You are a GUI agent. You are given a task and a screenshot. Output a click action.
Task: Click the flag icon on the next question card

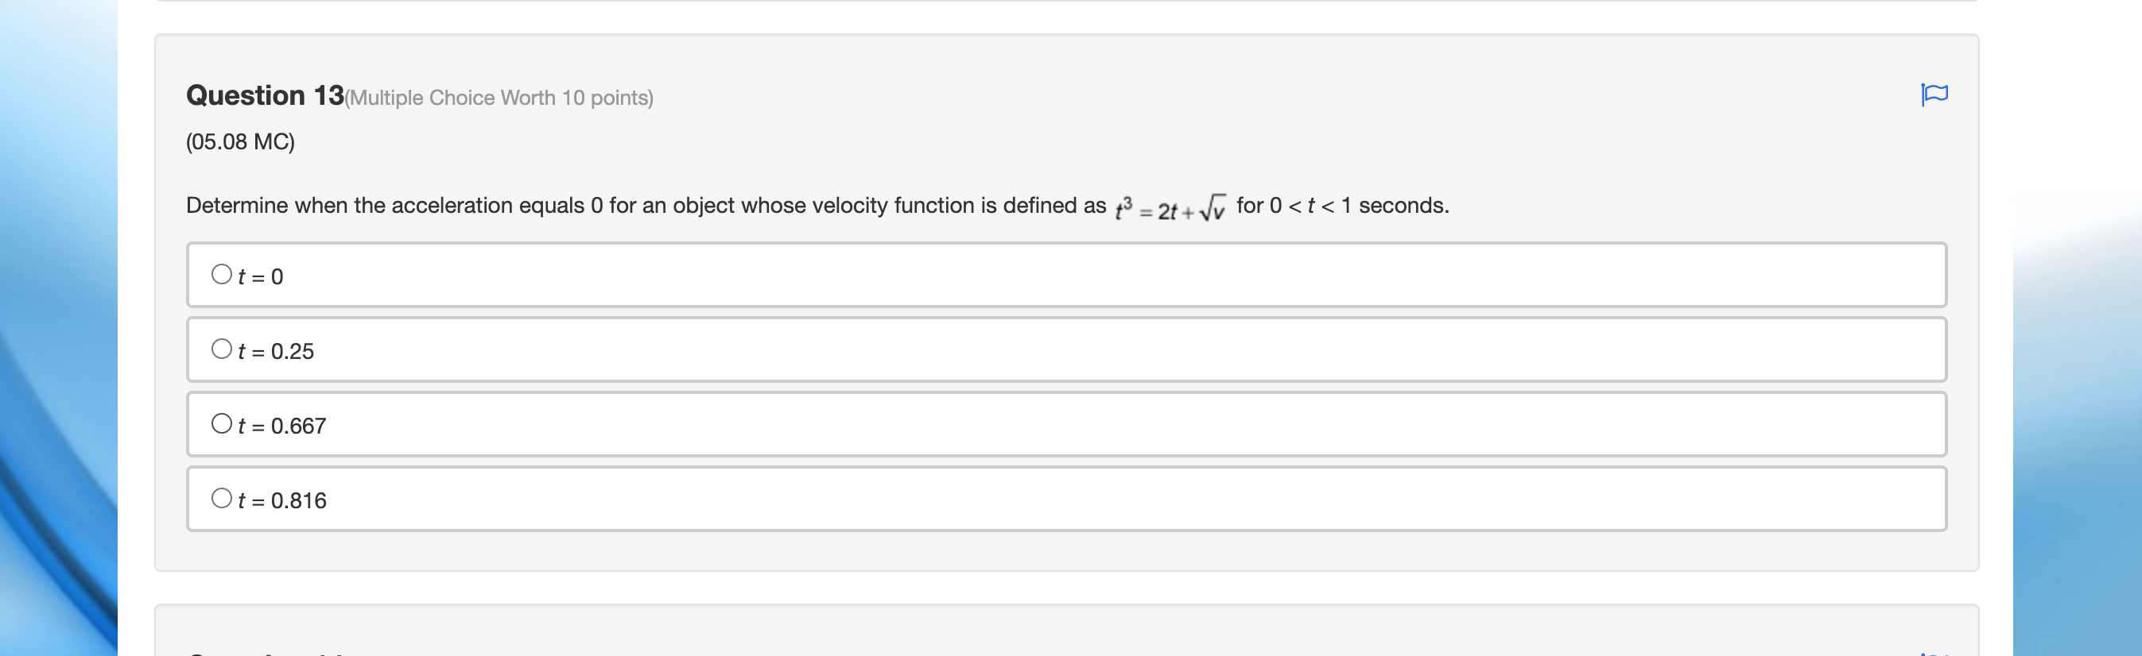(1935, 652)
